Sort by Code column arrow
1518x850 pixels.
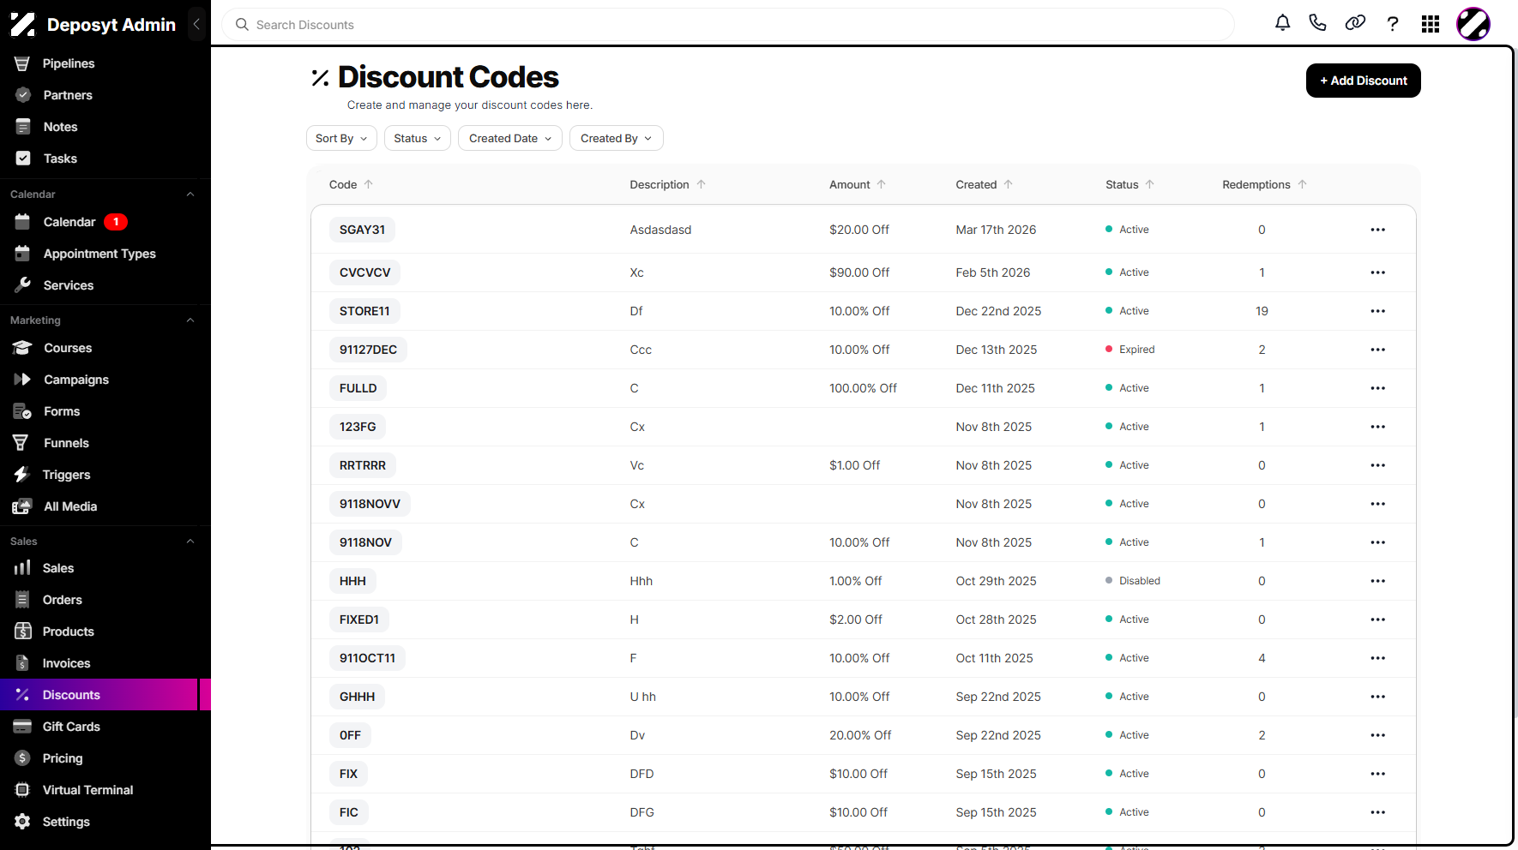coord(369,184)
